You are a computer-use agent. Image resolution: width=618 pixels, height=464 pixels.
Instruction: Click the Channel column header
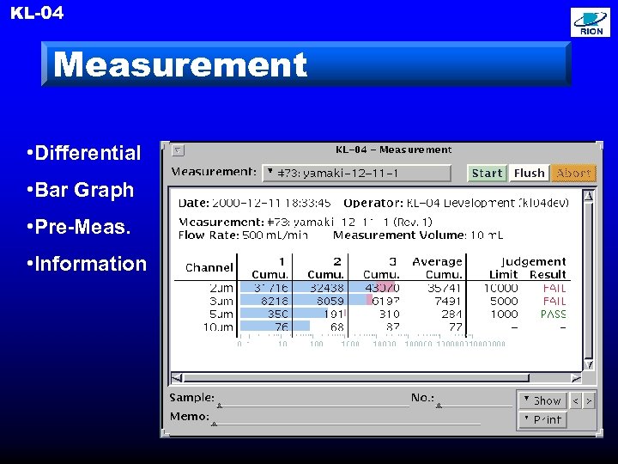209,267
